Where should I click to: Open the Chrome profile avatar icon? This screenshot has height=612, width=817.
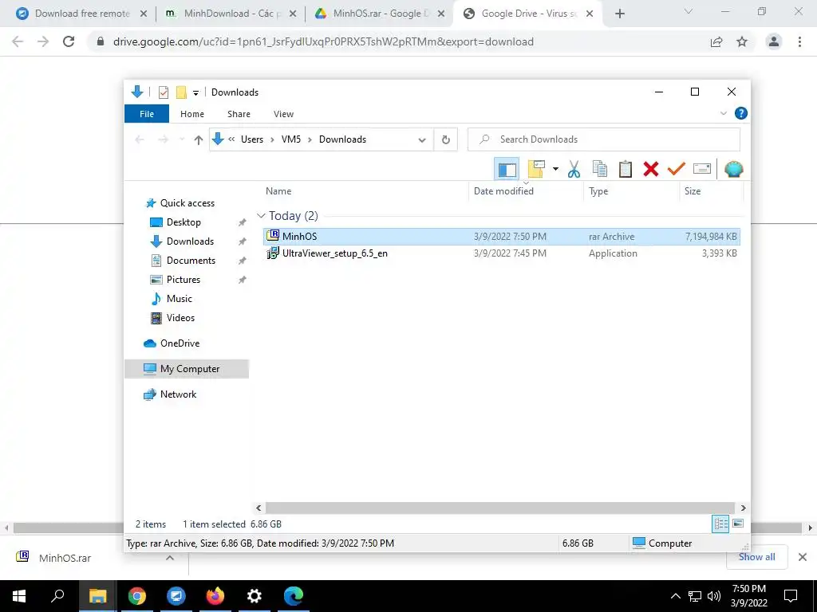774,41
